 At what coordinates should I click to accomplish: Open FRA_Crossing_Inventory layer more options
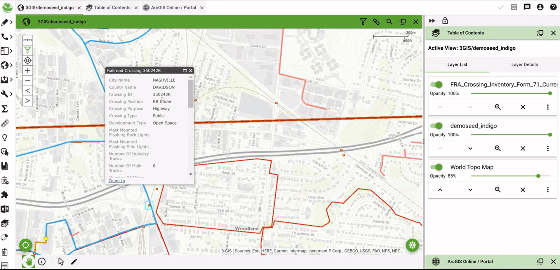548,107
